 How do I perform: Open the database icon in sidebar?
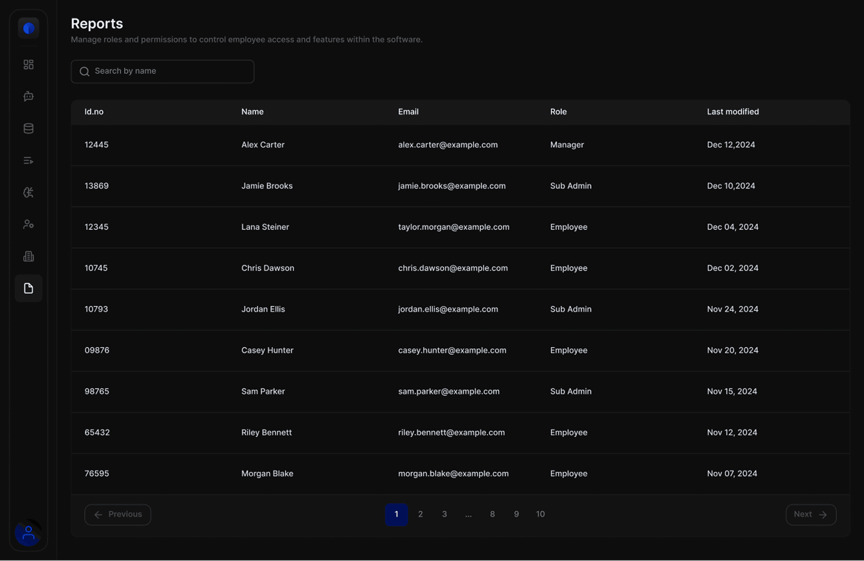[28, 128]
